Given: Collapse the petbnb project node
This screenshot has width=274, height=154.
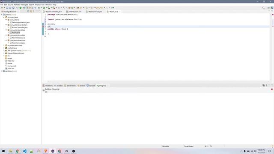Looking at the screenshot, I should point(2,15).
